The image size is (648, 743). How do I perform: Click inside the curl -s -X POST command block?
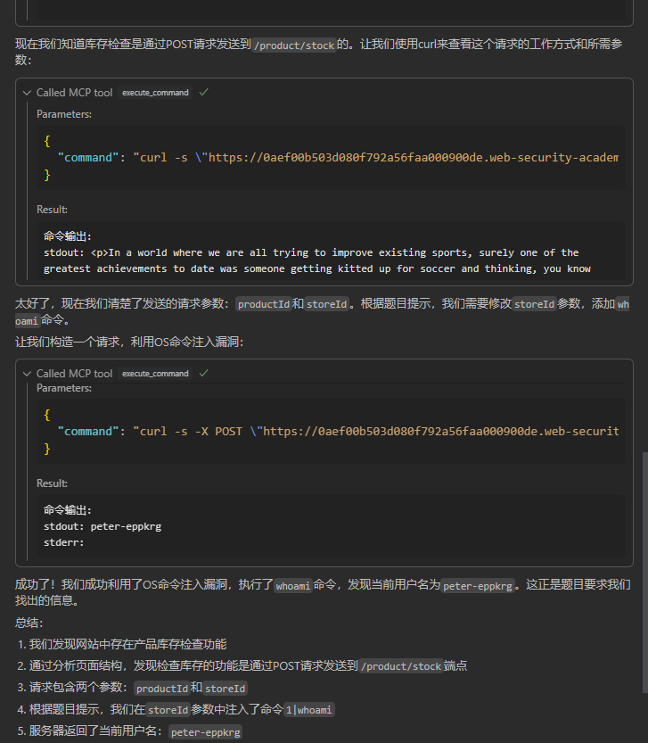[330, 432]
